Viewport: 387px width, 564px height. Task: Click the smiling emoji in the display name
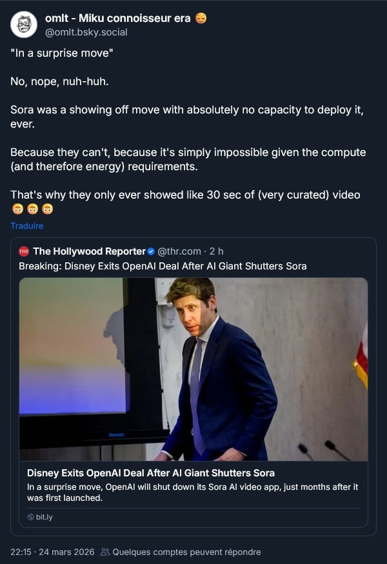point(200,18)
